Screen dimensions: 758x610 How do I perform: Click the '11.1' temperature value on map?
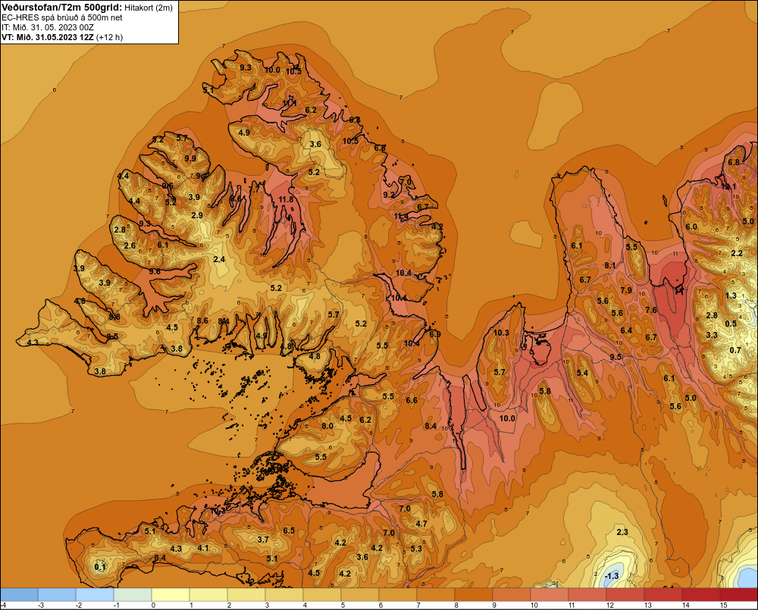[289, 103]
